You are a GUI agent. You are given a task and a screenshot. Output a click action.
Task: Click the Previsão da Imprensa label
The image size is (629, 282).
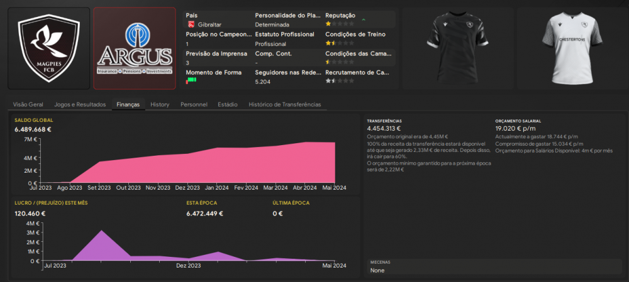pyautogui.click(x=216, y=53)
